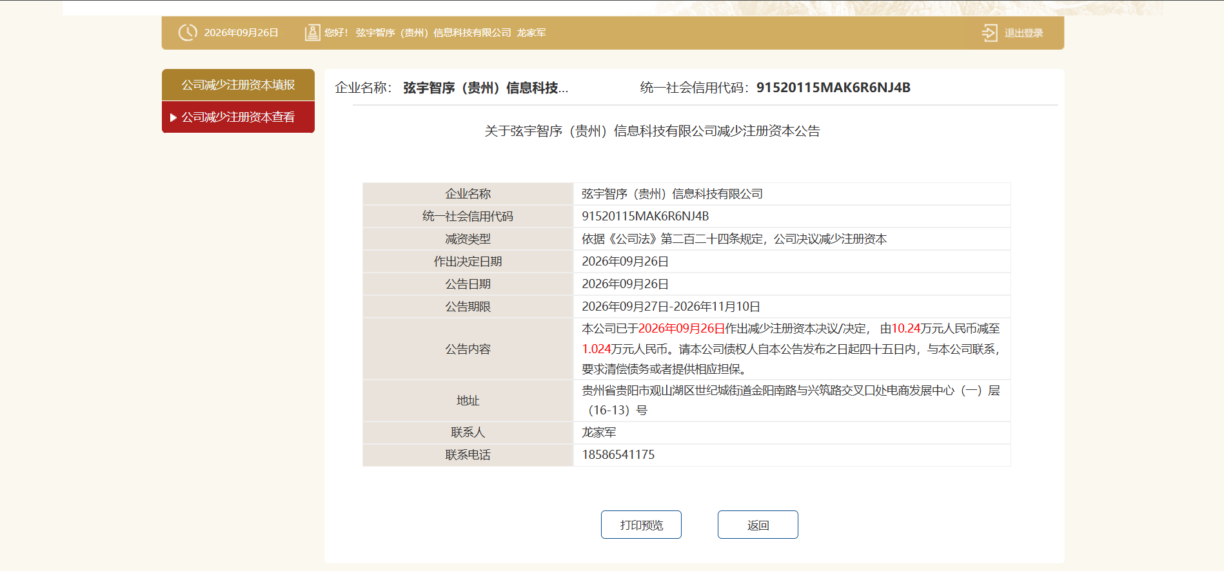Click red amount 1.024 in announcement content
1224x571 pixels.
[597, 349]
